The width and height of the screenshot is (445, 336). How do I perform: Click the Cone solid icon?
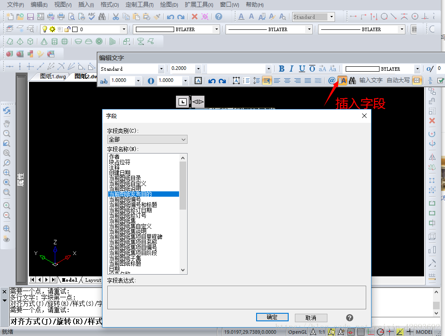click(x=44, y=42)
